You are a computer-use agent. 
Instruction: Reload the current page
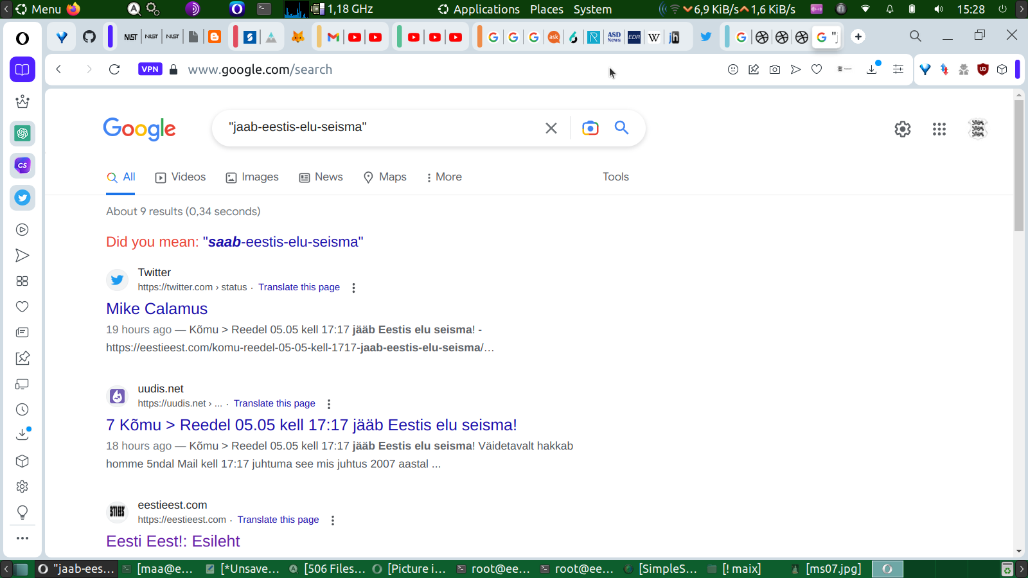[x=114, y=69]
